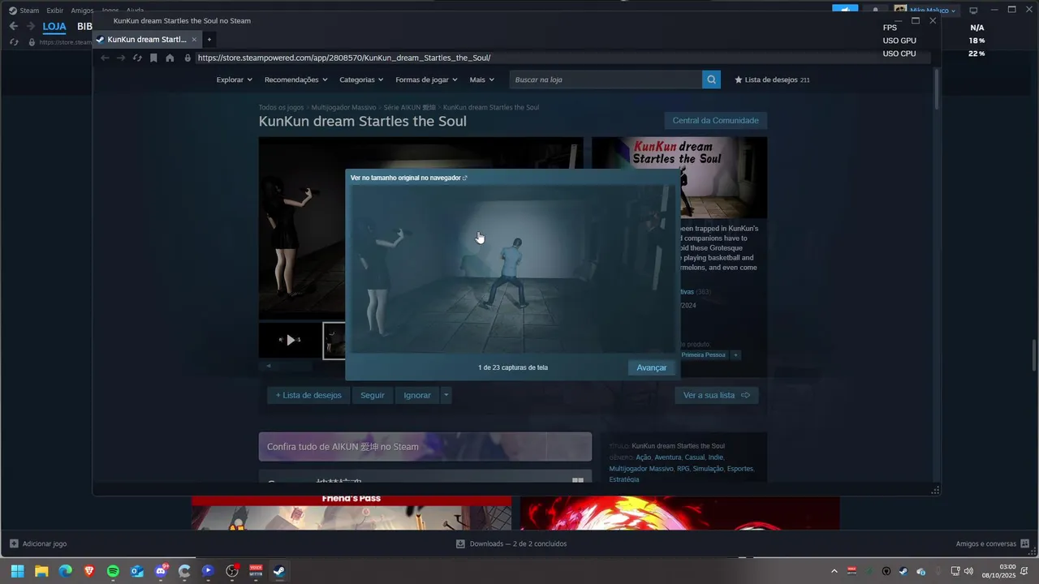Click Adicionar jogo in Steam footer
Viewport: 1039px width, 584px height.
click(x=38, y=543)
